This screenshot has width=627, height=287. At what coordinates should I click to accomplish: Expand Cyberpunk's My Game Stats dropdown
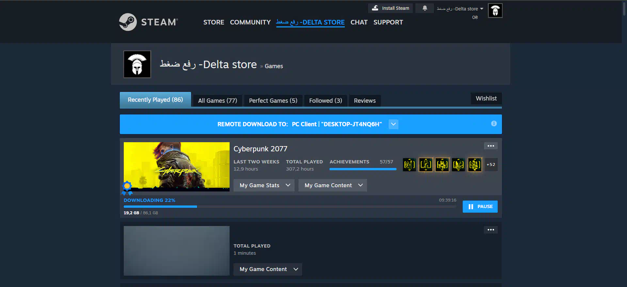tap(264, 185)
